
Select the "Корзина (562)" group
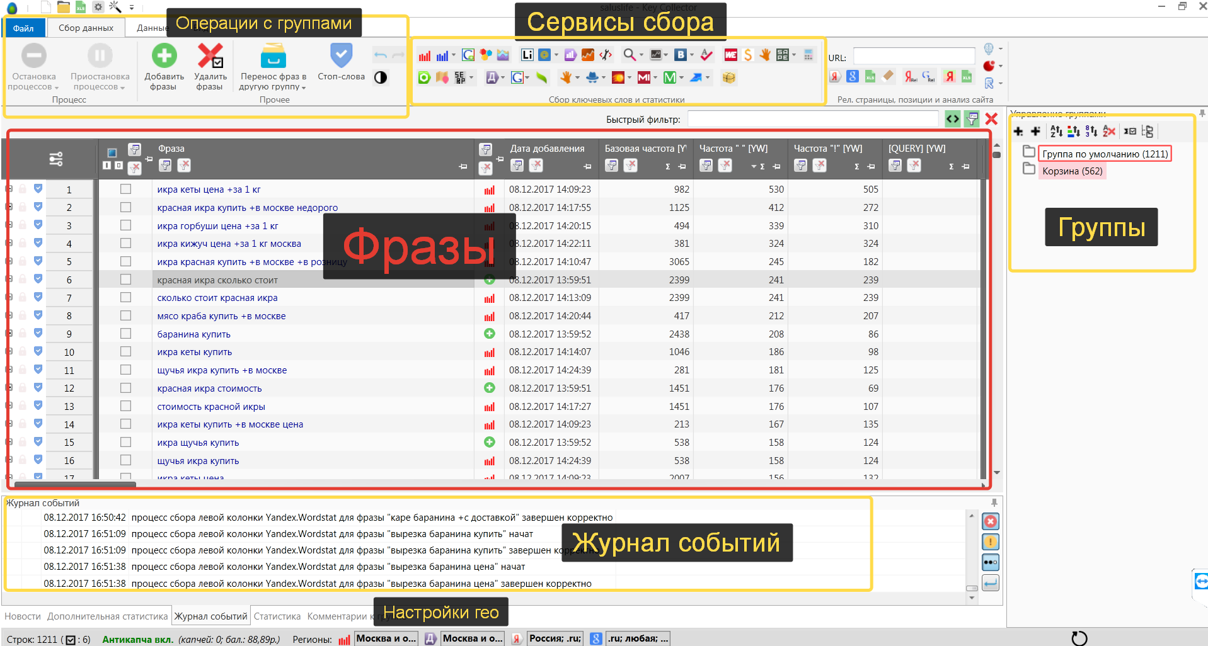click(x=1072, y=171)
